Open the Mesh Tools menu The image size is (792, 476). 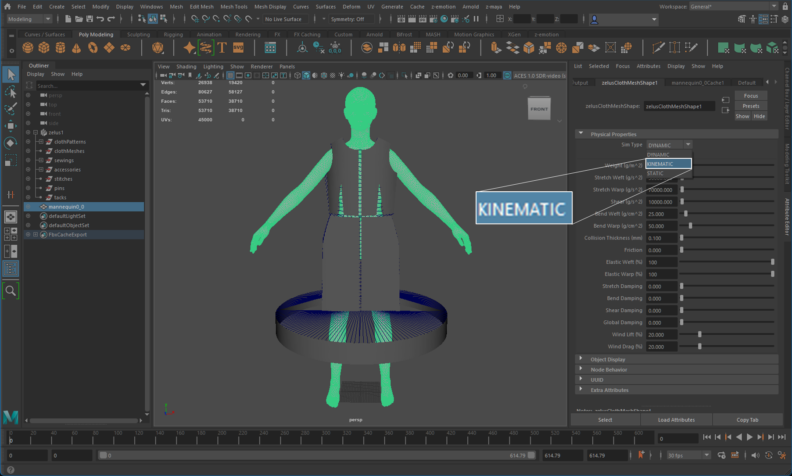click(x=233, y=7)
